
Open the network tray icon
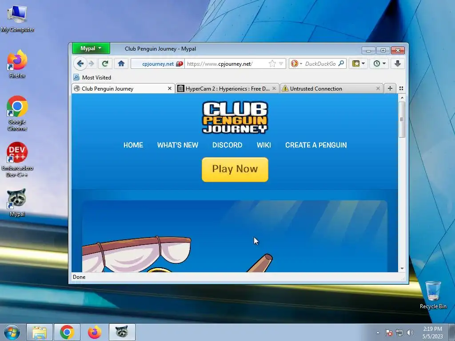pyautogui.click(x=399, y=333)
